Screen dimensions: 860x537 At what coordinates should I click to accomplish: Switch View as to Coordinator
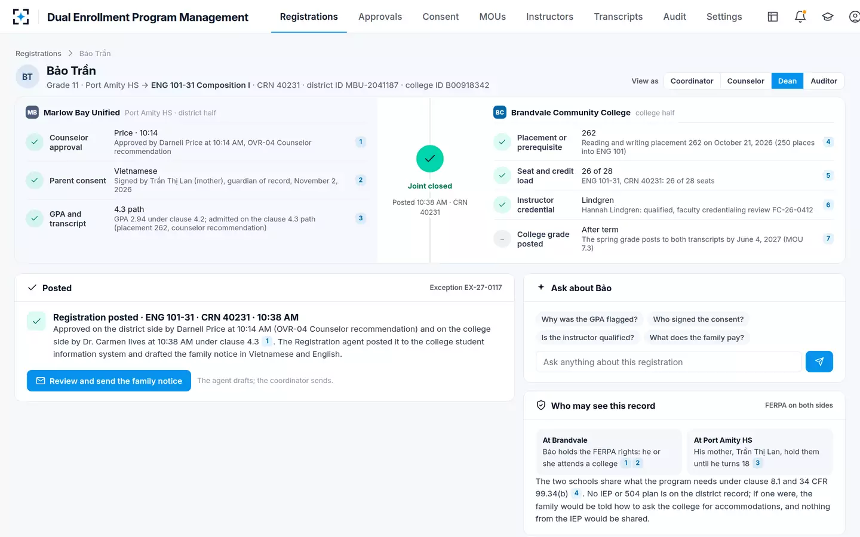[692, 81]
